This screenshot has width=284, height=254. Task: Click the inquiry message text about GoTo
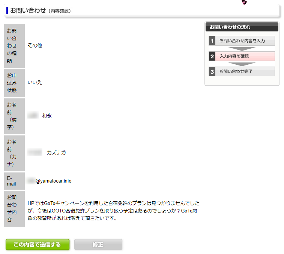click(113, 211)
